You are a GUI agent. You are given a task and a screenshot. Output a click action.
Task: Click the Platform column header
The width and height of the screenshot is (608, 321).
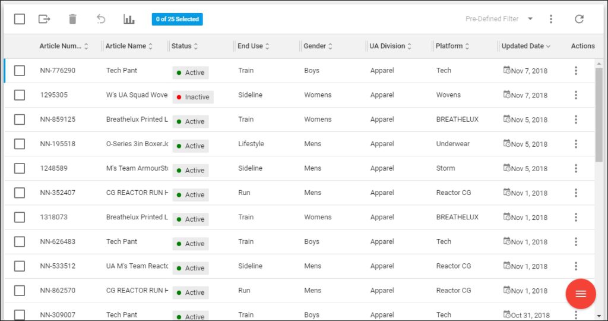[449, 46]
